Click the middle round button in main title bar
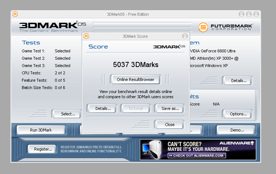 [249, 14]
